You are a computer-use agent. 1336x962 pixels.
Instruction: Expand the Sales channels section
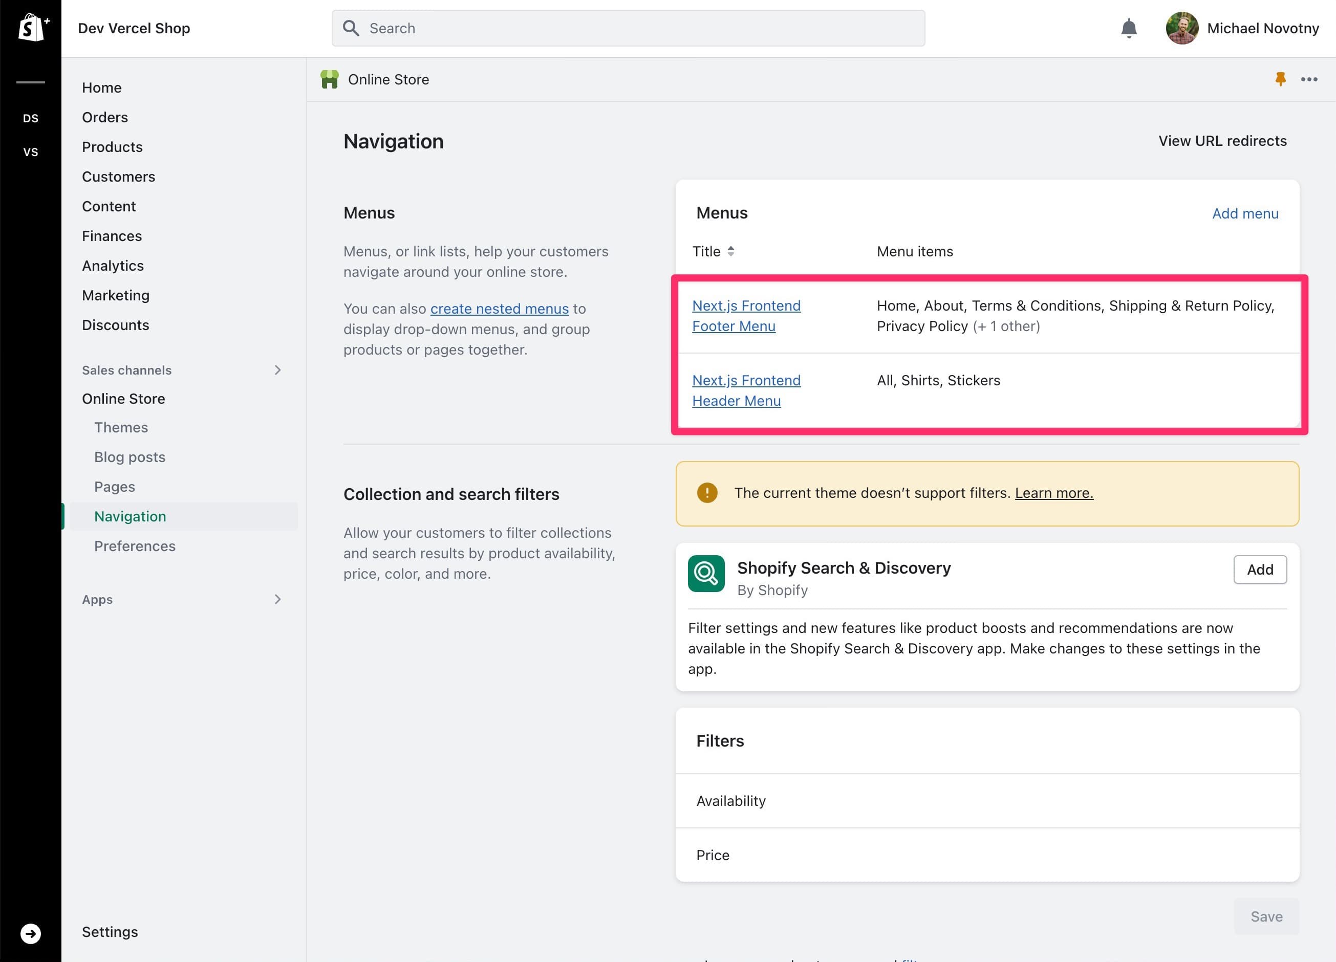[x=277, y=370]
